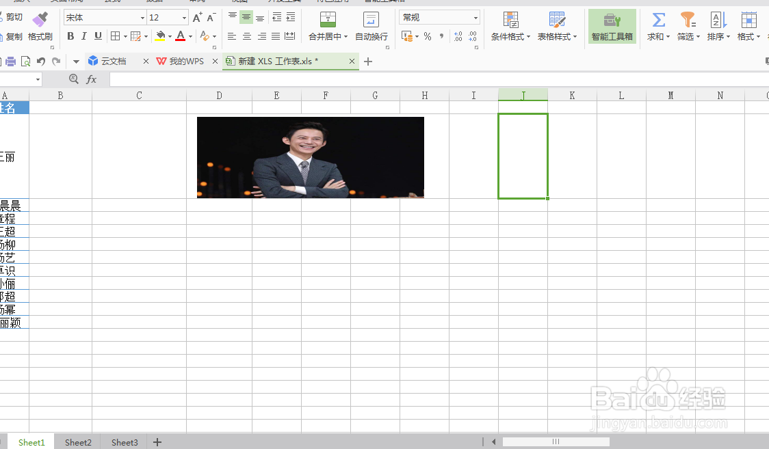Align cell text to the right

pyautogui.click(x=262, y=36)
